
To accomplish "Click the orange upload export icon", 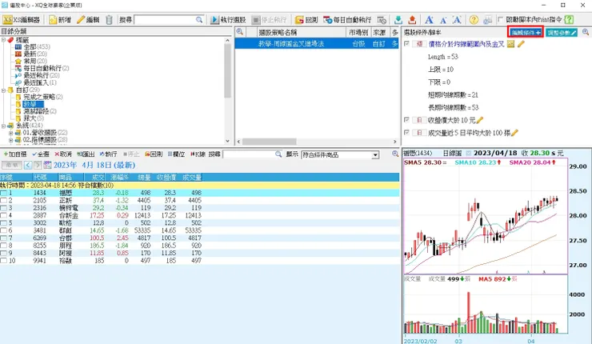I will (x=412, y=20).
